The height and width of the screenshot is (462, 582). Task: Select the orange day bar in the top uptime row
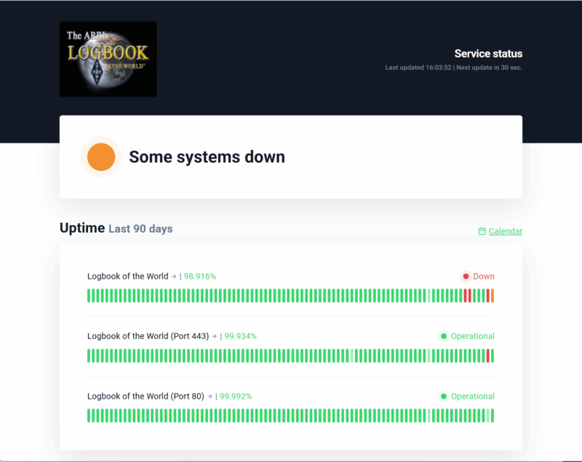point(493,296)
